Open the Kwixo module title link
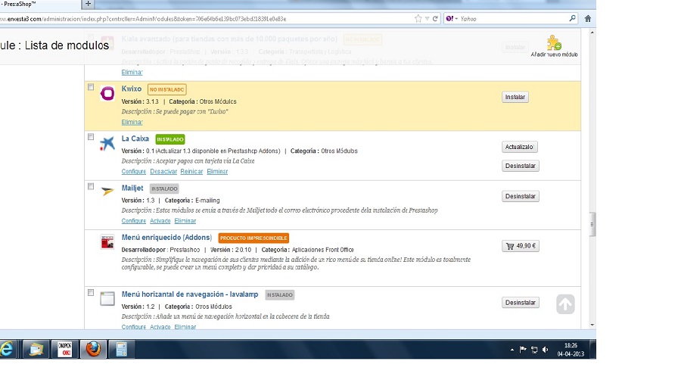This screenshot has width=681, height=383. (x=132, y=89)
